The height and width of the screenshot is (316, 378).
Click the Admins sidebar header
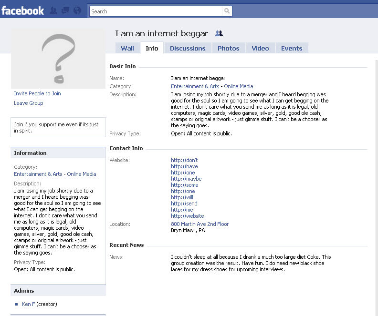[58, 291]
